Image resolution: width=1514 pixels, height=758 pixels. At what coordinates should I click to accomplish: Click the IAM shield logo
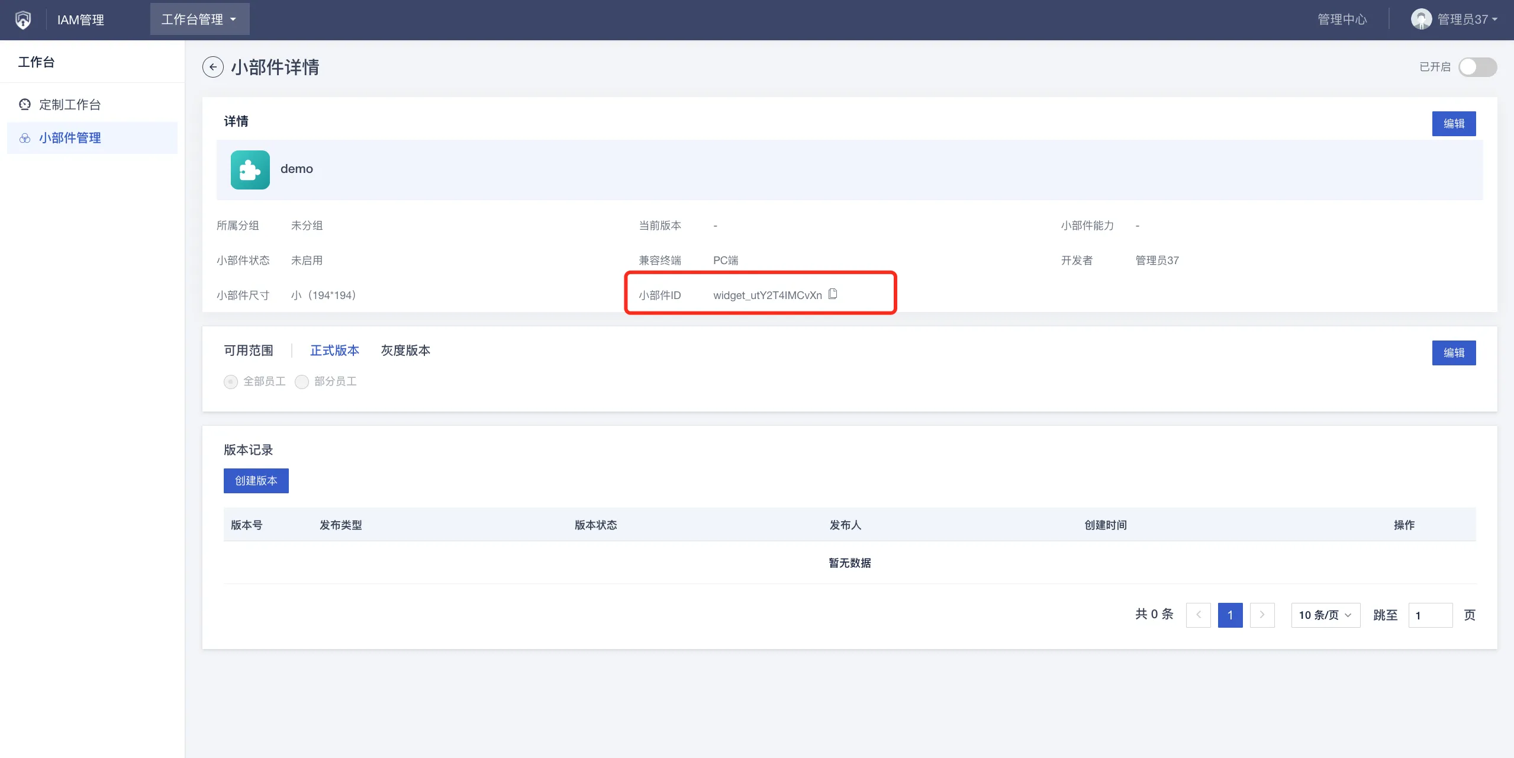click(x=23, y=20)
